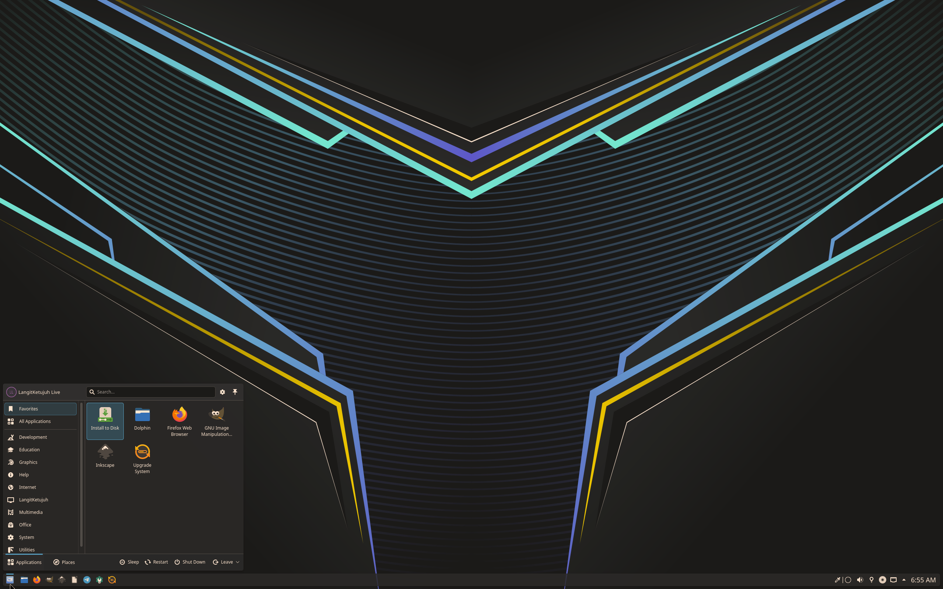Open Dolphin file manager from the taskbar
The image size is (943, 589).
coord(24,580)
